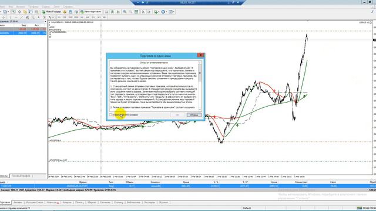Click the connection status bars in status bar
376x211 pixels.
pos(360,208)
